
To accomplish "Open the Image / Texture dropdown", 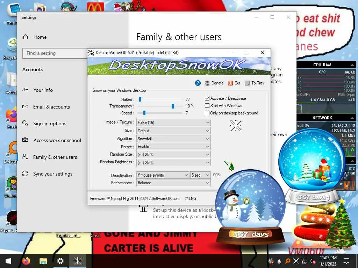I will (x=173, y=122).
